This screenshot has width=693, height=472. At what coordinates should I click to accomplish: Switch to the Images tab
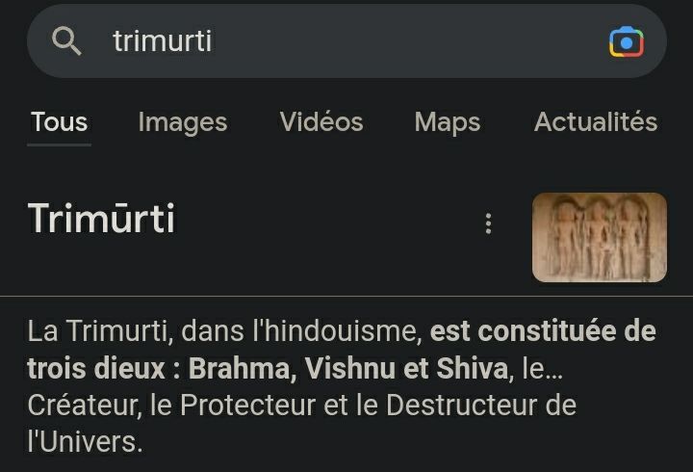(183, 122)
